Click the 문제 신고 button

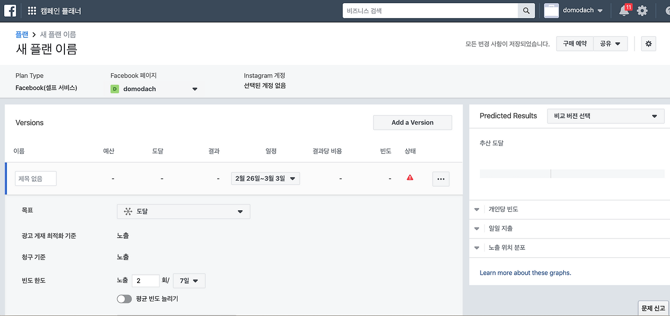(x=653, y=308)
